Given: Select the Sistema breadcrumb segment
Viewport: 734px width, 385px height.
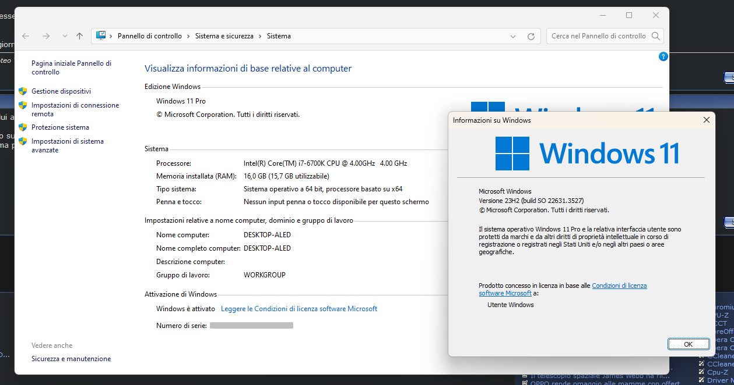Looking at the screenshot, I should [x=279, y=36].
